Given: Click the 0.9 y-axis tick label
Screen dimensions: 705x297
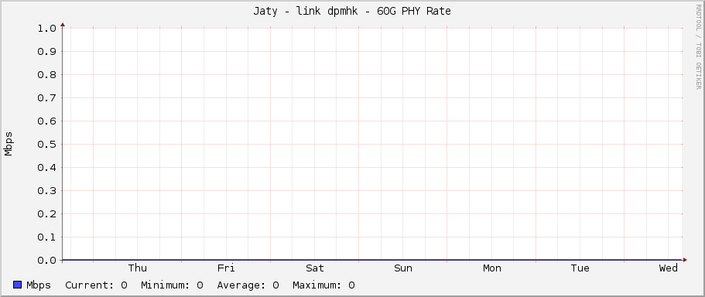Looking at the screenshot, I should pyautogui.click(x=47, y=52).
